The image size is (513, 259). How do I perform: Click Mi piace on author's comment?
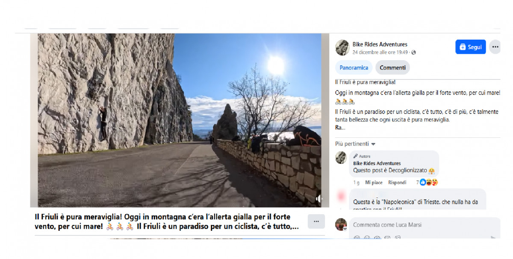(x=374, y=183)
